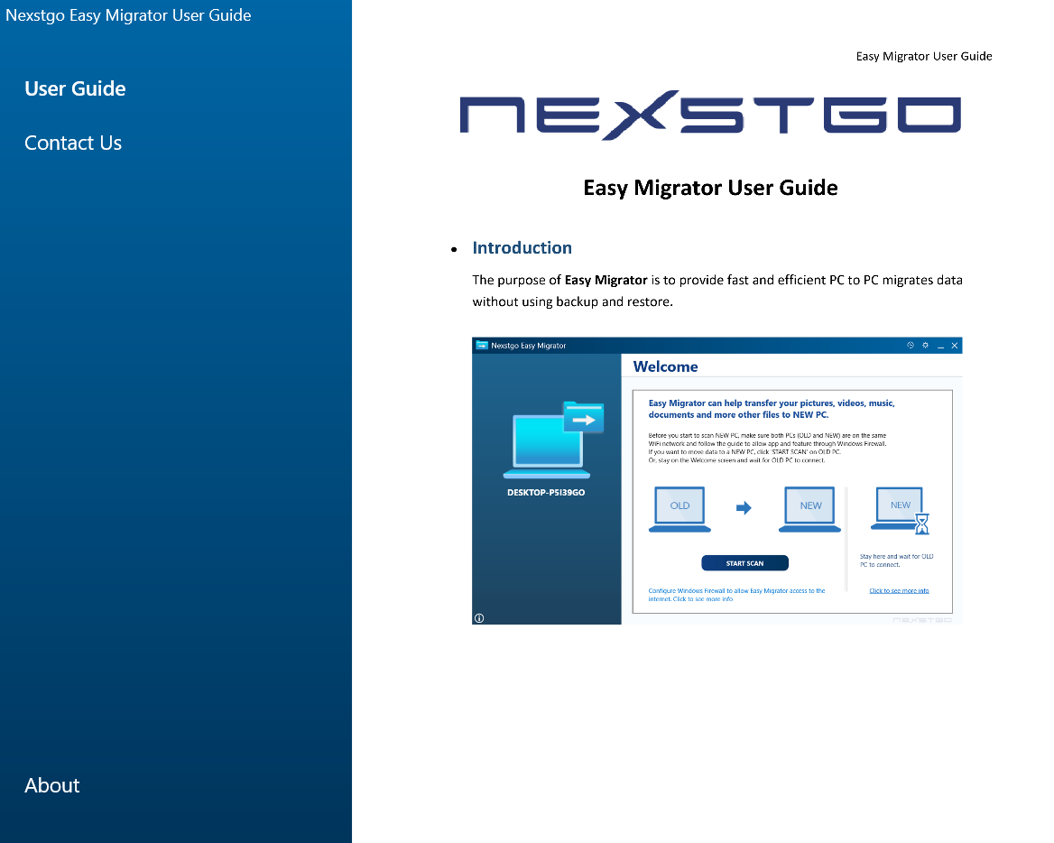This screenshot has height=843, width=1054.
Task: Click the Easy Migrator User Guide title
Action: [710, 188]
